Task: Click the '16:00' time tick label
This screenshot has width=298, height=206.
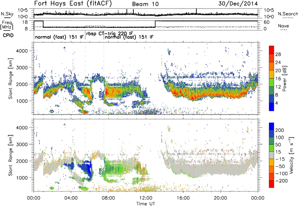Action: pyautogui.click(x=183, y=198)
